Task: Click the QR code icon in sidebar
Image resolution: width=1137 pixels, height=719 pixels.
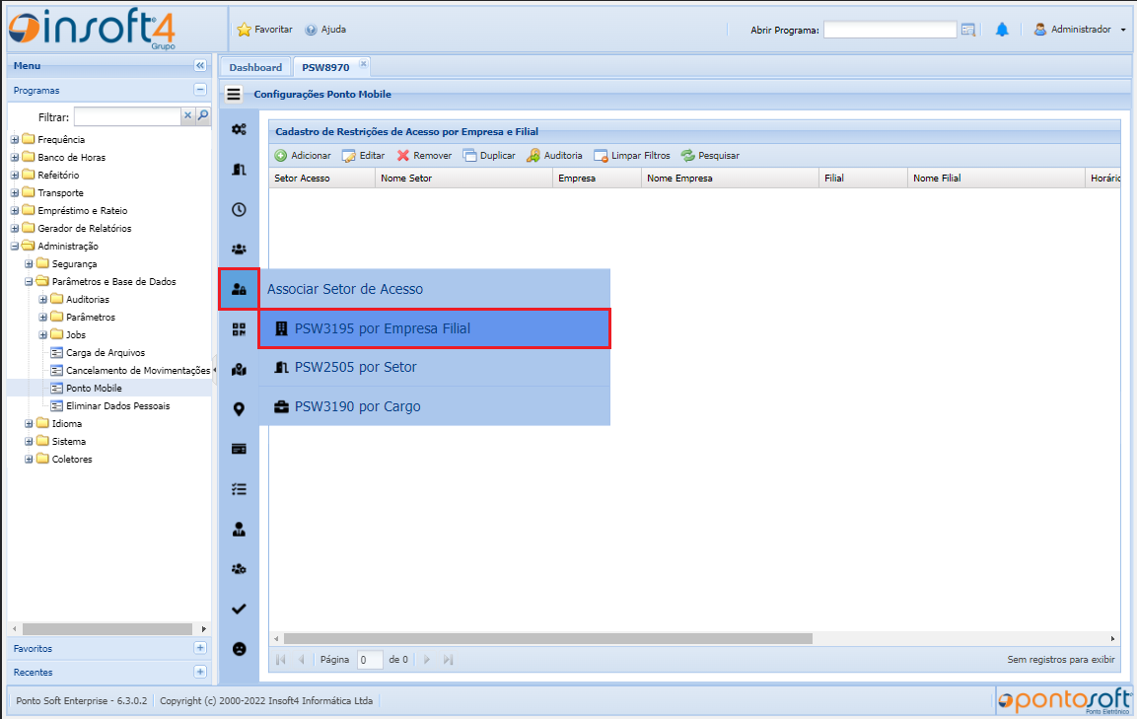Action: click(238, 329)
